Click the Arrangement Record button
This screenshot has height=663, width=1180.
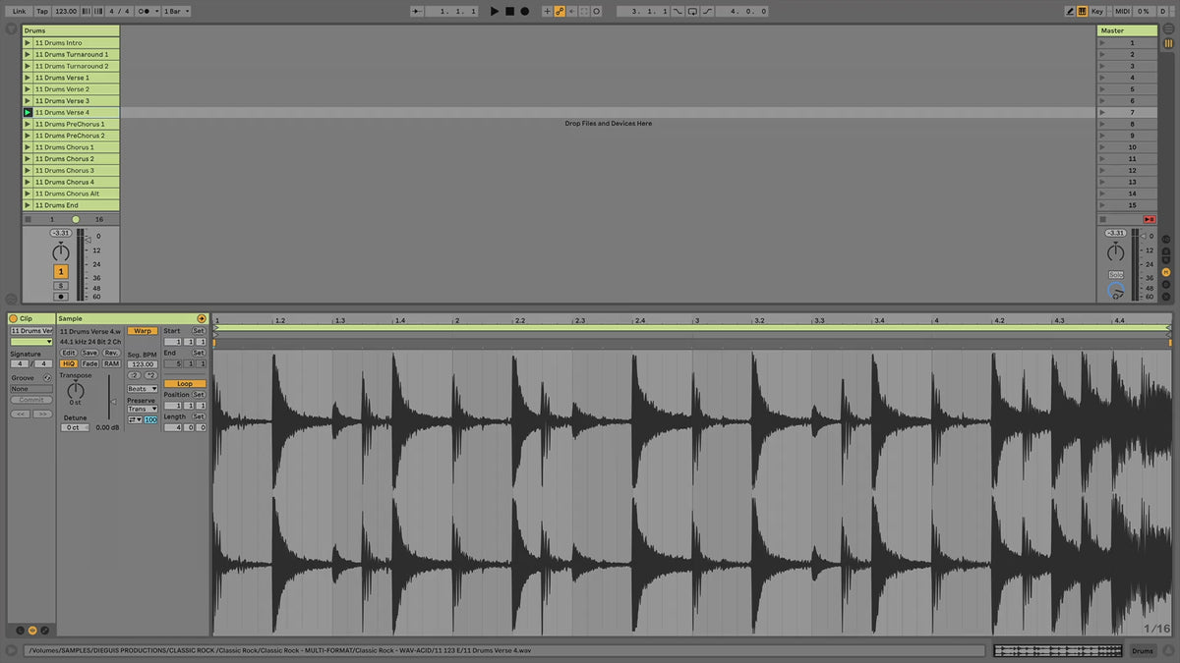pyautogui.click(x=524, y=11)
